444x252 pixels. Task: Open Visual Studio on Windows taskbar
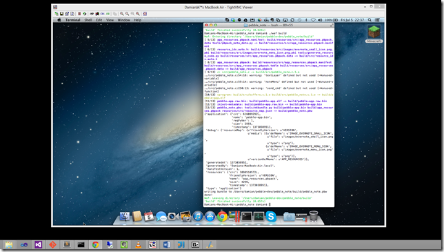(38, 244)
